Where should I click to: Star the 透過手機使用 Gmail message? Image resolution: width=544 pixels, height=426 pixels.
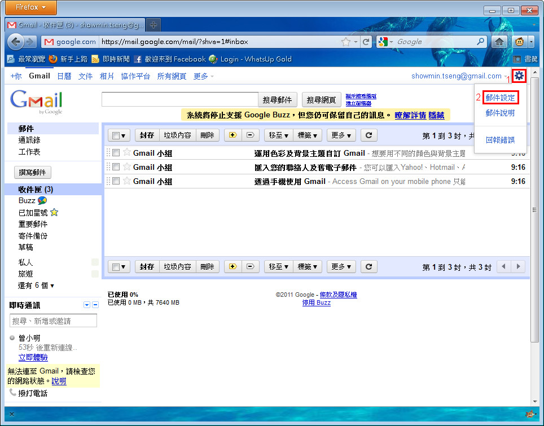tap(127, 181)
